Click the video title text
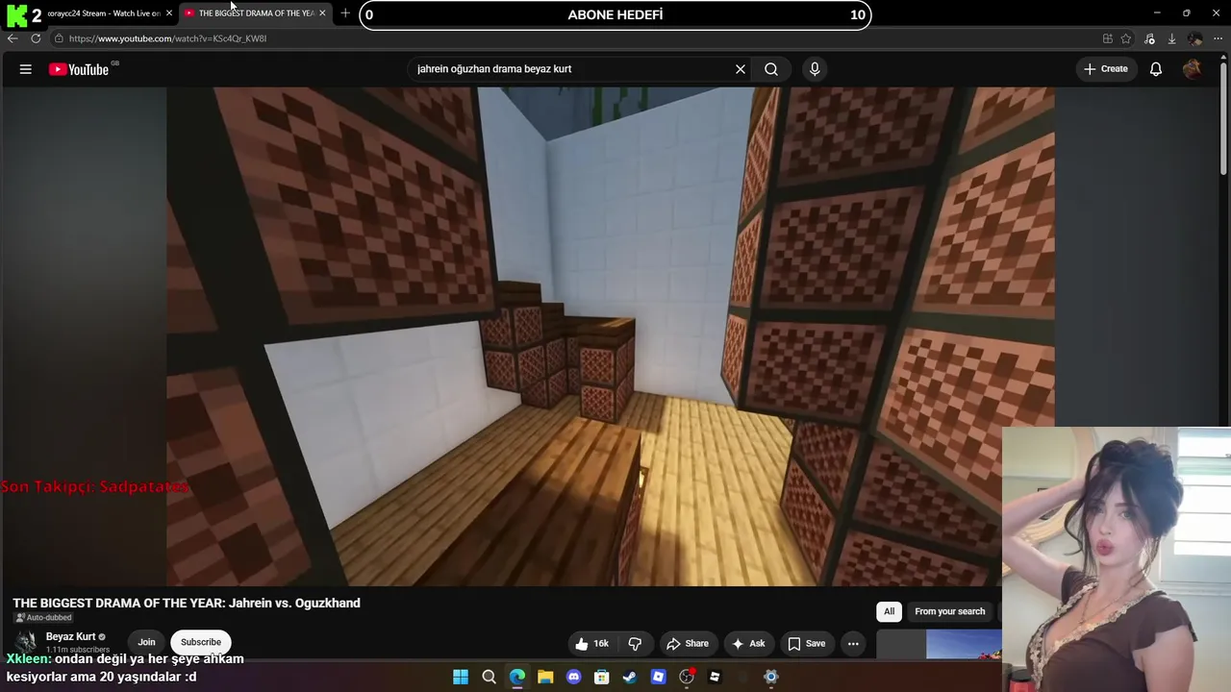Screen dimensions: 1231x692 click(187, 603)
